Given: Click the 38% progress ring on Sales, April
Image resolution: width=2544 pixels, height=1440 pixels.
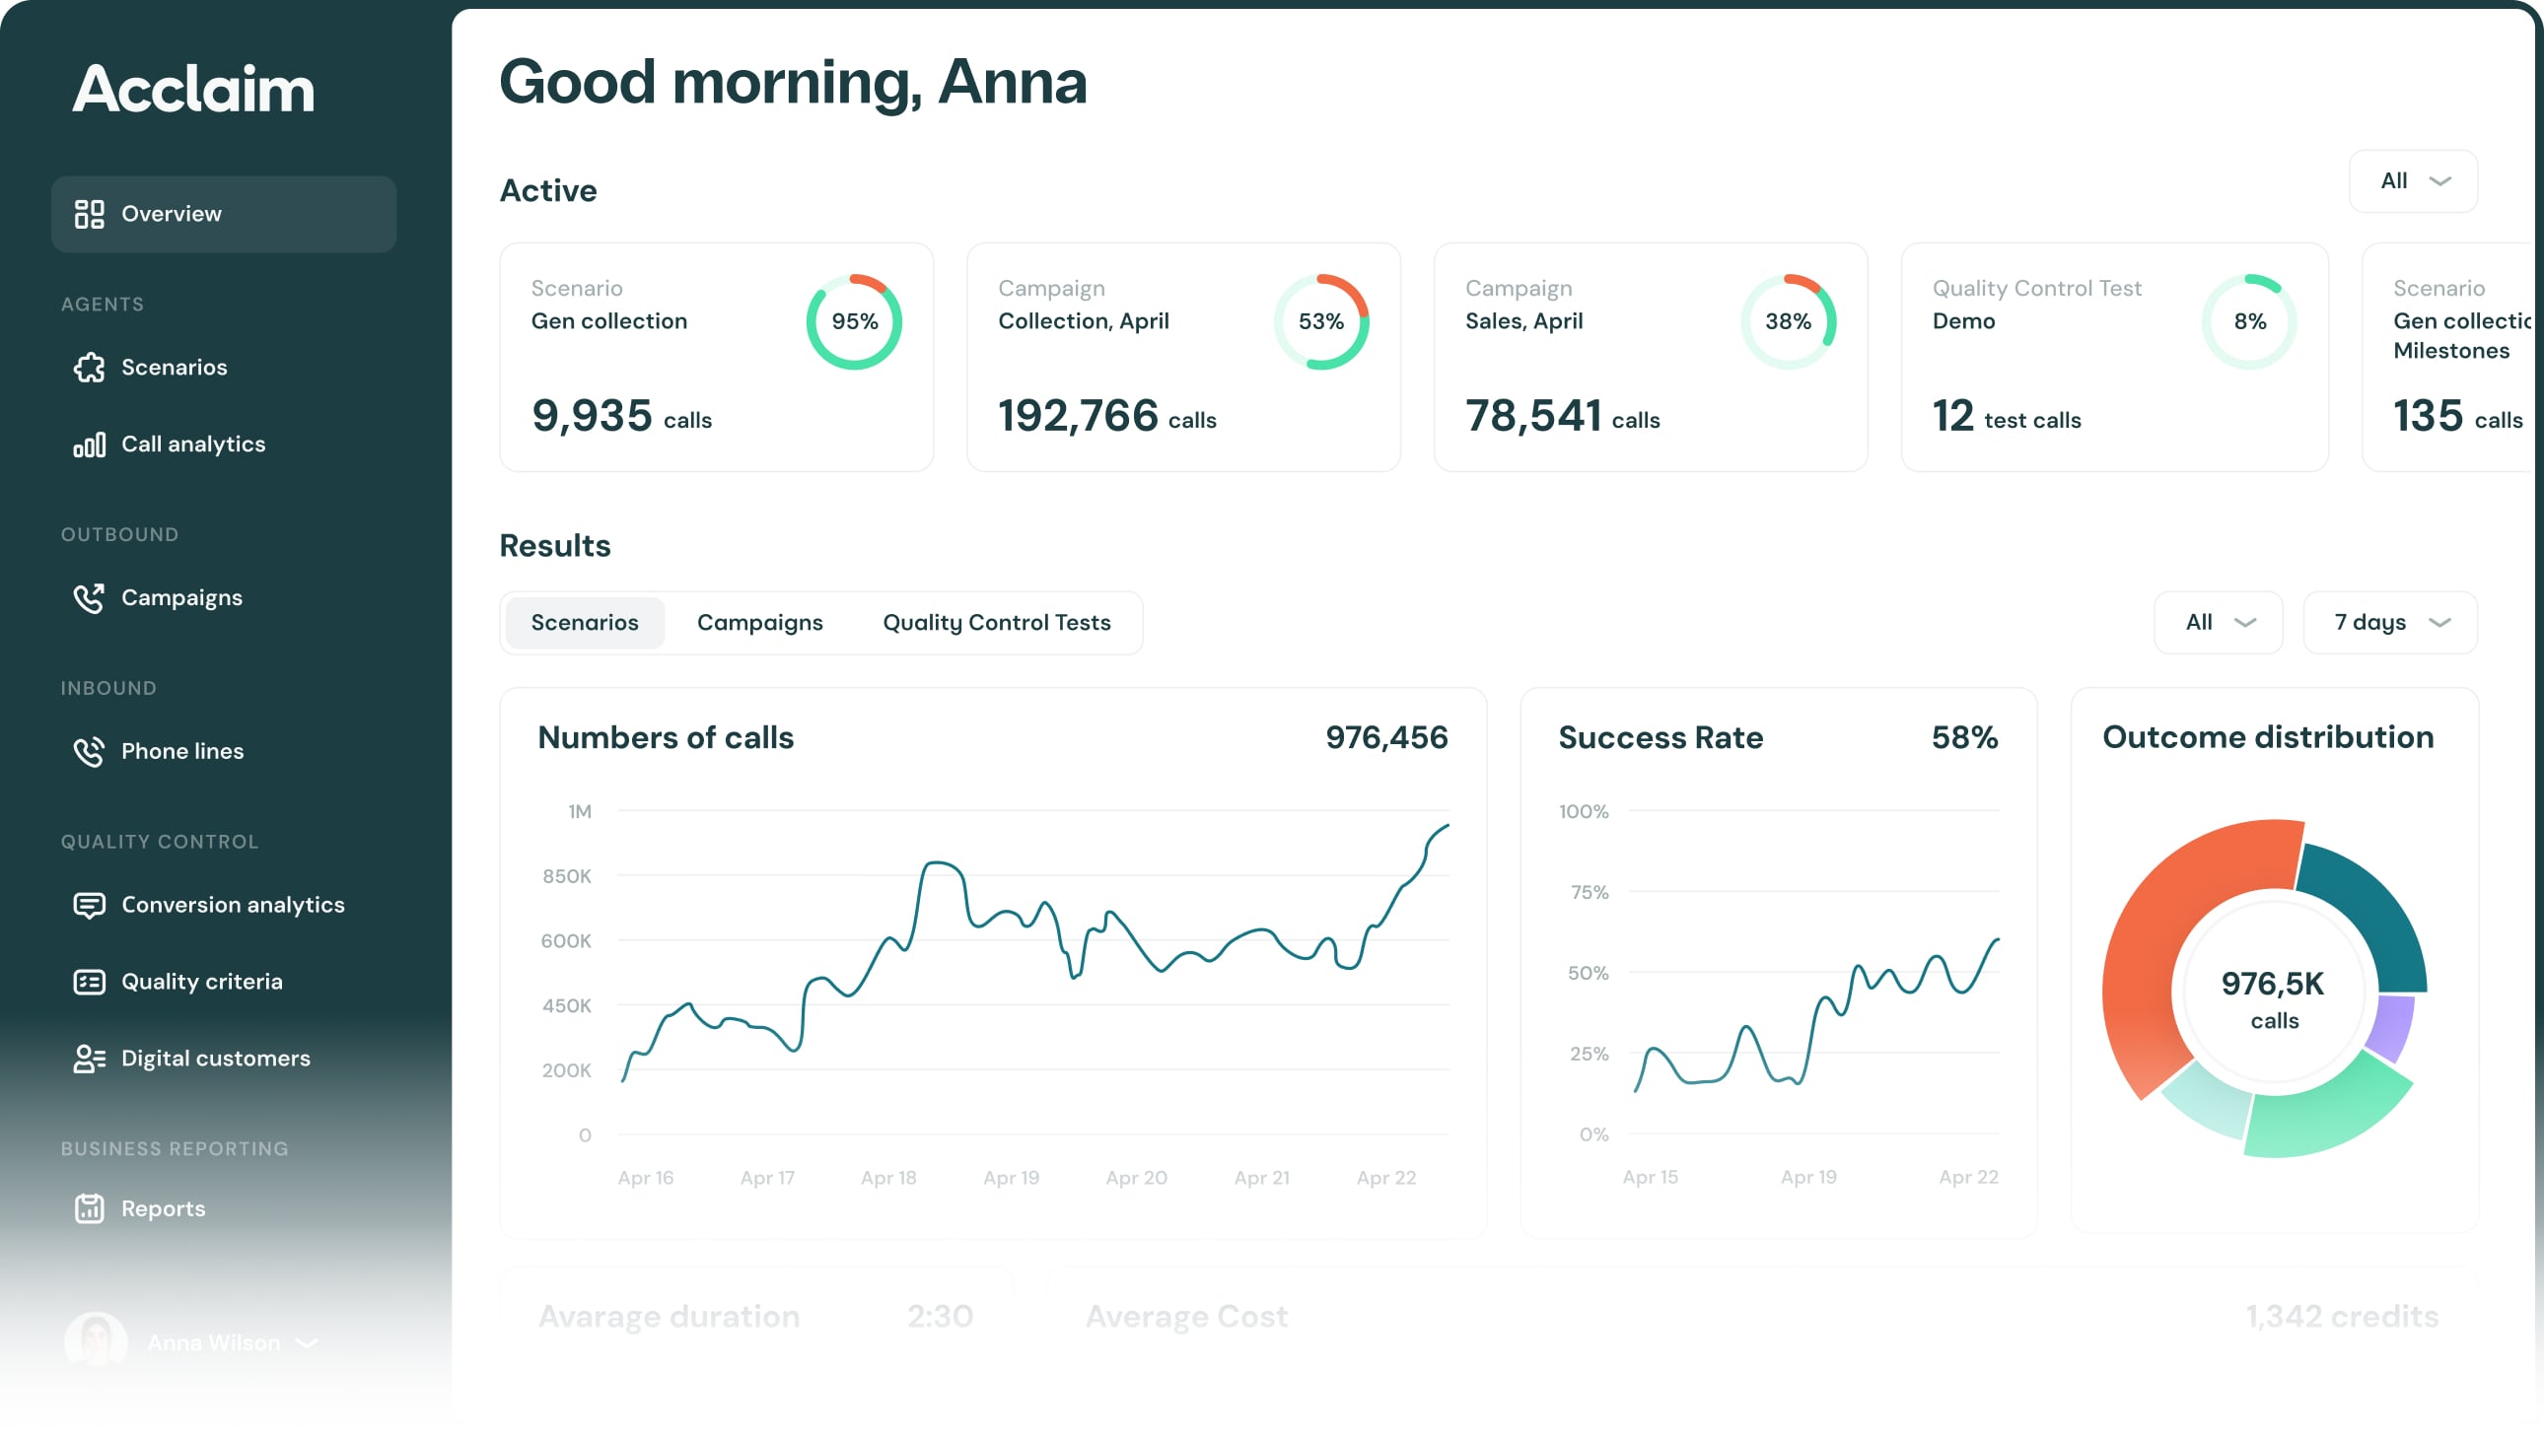Looking at the screenshot, I should (1788, 322).
